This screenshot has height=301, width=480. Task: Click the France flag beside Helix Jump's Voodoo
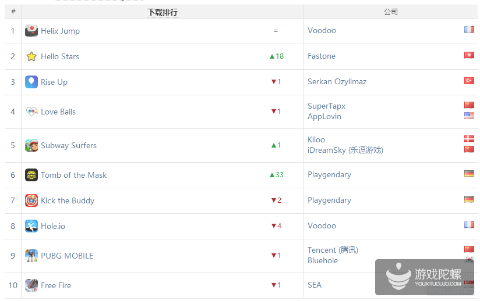pos(469,30)
